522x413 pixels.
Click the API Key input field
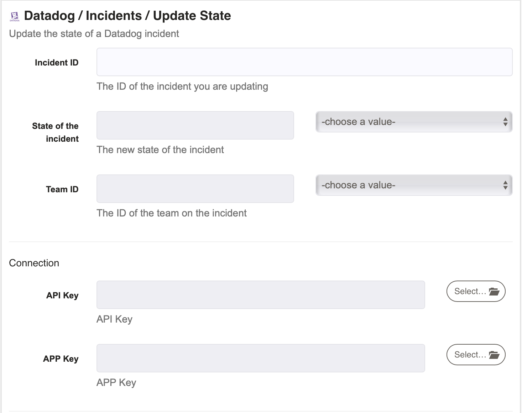261,295
